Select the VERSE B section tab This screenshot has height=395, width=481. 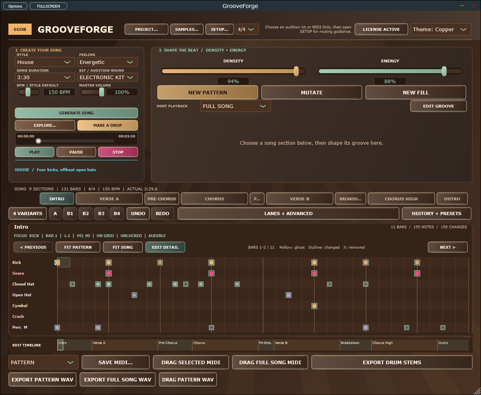pyautogui.click(x=300, y=199)
